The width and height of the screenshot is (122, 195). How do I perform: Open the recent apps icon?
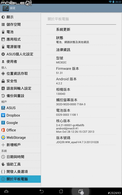click(x=81, y=191)
